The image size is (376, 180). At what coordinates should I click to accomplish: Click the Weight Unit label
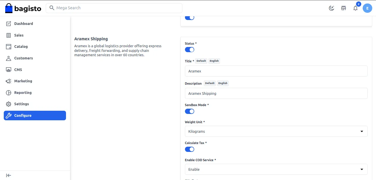[x=195, y=122]
